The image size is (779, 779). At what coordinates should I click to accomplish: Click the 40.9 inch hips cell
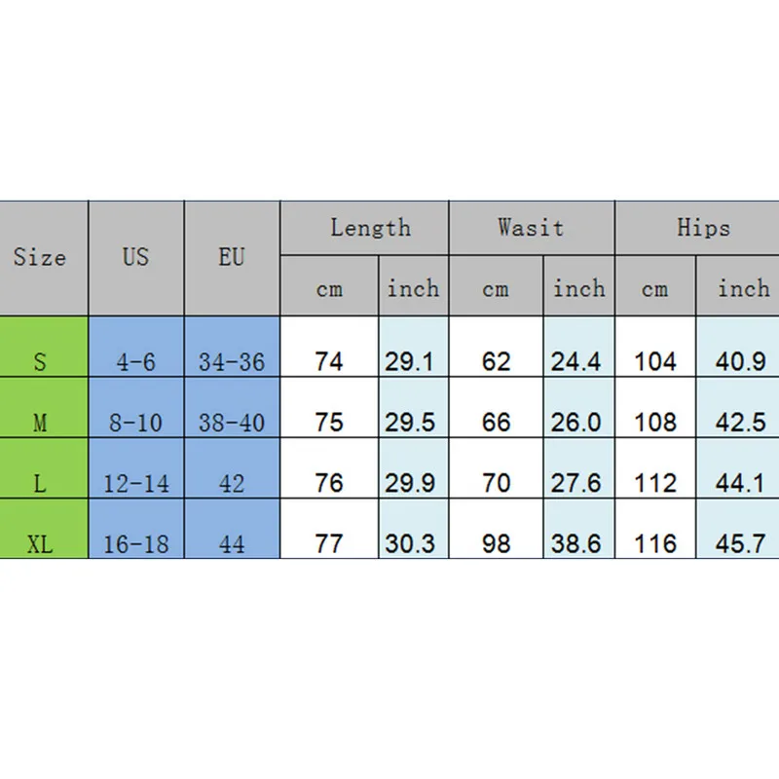click(x=742, y=362)
